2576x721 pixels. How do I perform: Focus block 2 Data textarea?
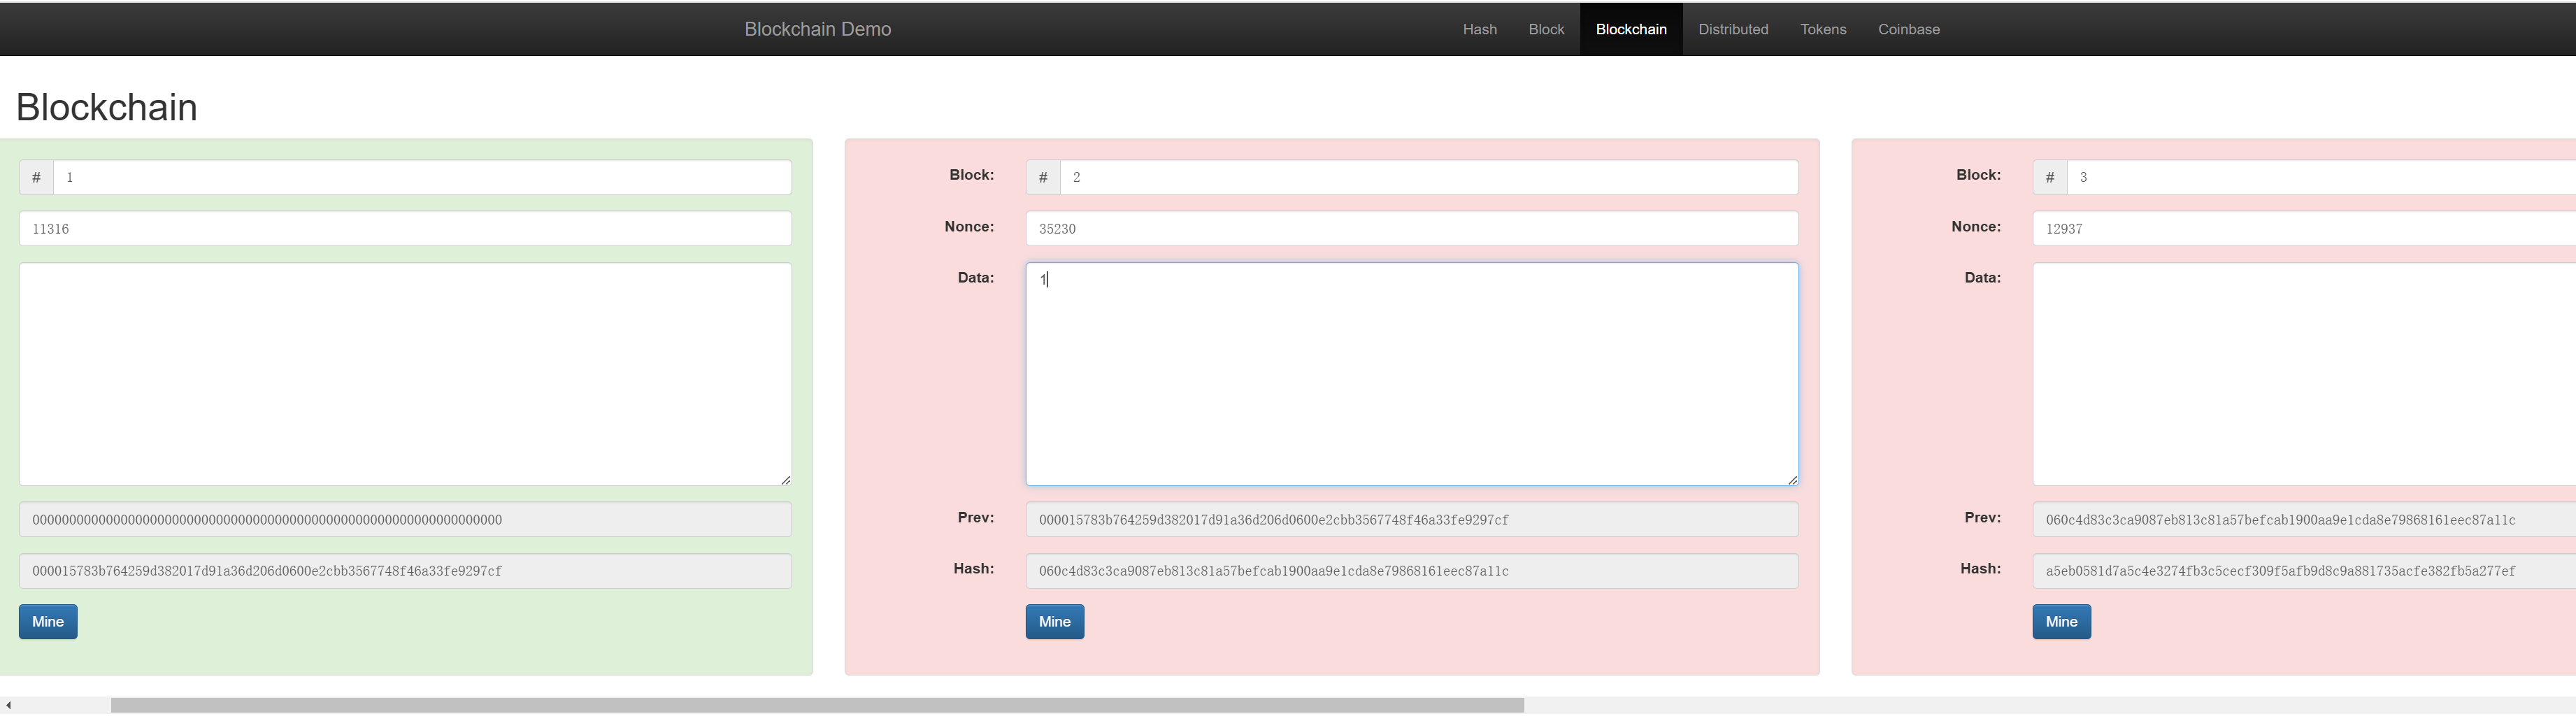1411,374
